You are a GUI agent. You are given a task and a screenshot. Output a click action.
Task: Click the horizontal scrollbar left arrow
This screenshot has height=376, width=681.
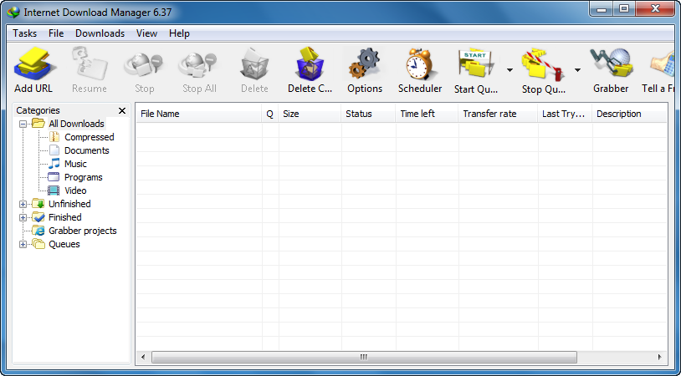click(x=143, y=358)
